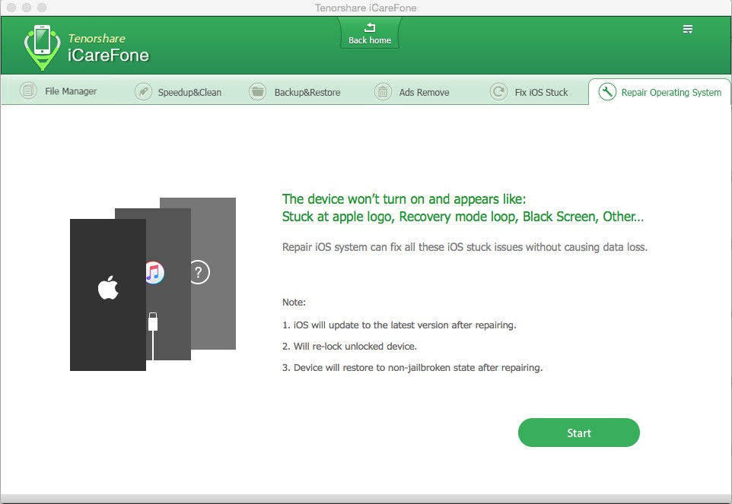The image size is (732, 504).
Task: Click the Apple logo screen illustration
Action: click(108, 295)
